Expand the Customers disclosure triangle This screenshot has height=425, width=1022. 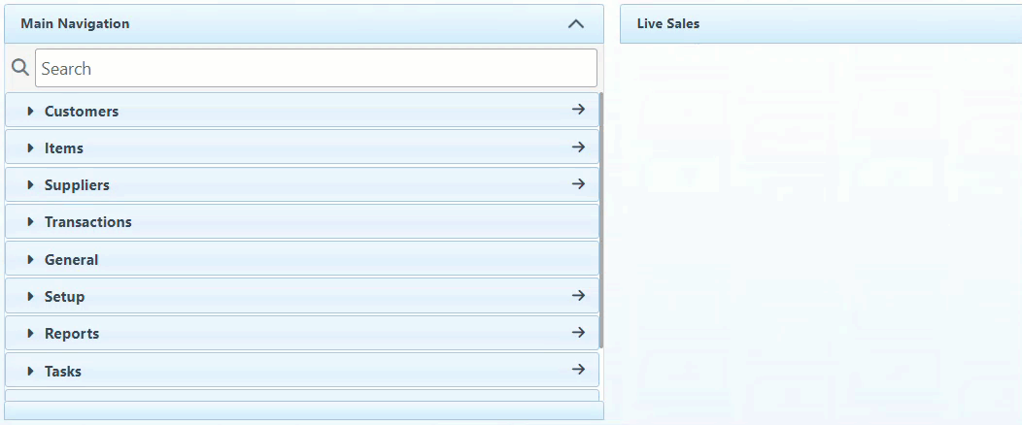click(x=30, y=112)
